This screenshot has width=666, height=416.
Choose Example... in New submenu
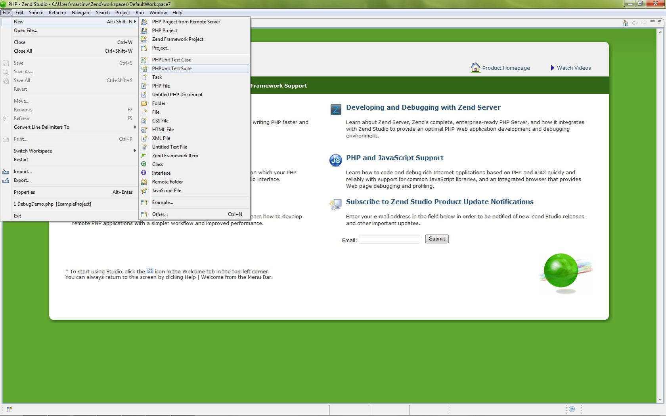[194, 202]
